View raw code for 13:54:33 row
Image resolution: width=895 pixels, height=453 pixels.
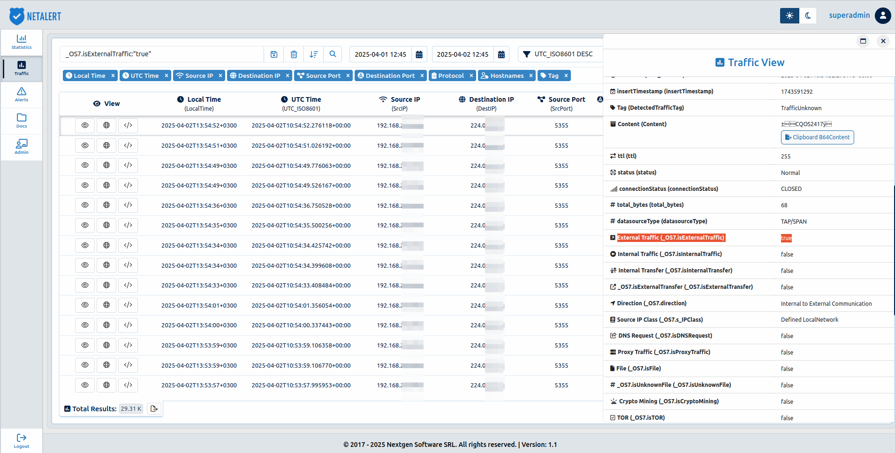point(128,285)
